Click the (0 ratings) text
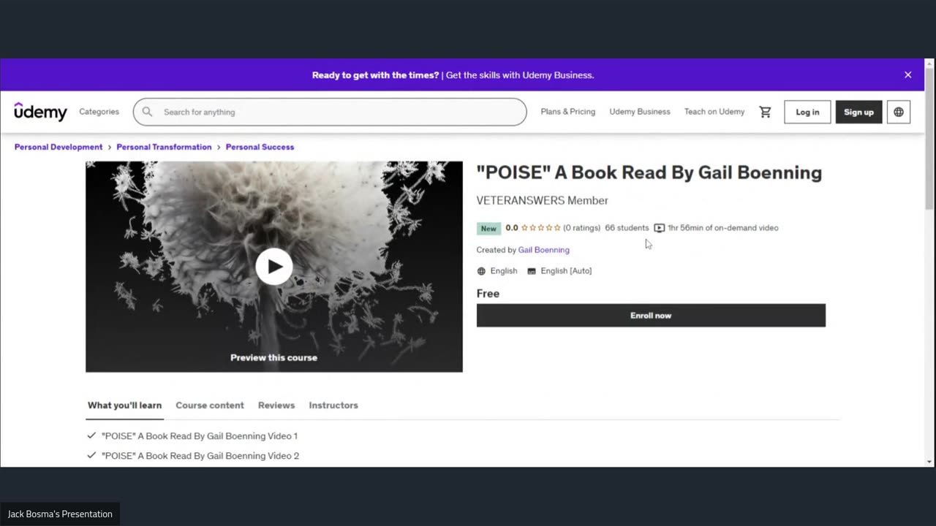The height and width of the screenshot is (526, 936). click(581, 228)
